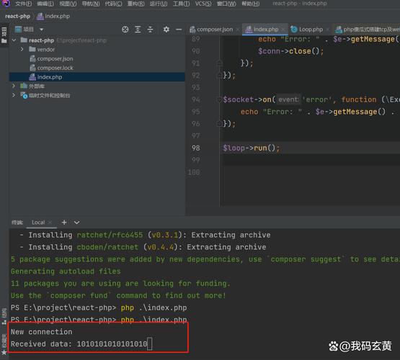
Task: Close the composer.json editor tab
Action: 238,30
